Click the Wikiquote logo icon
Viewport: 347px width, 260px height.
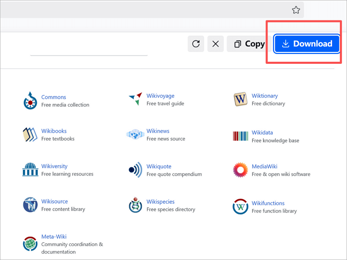click(135, 170)
